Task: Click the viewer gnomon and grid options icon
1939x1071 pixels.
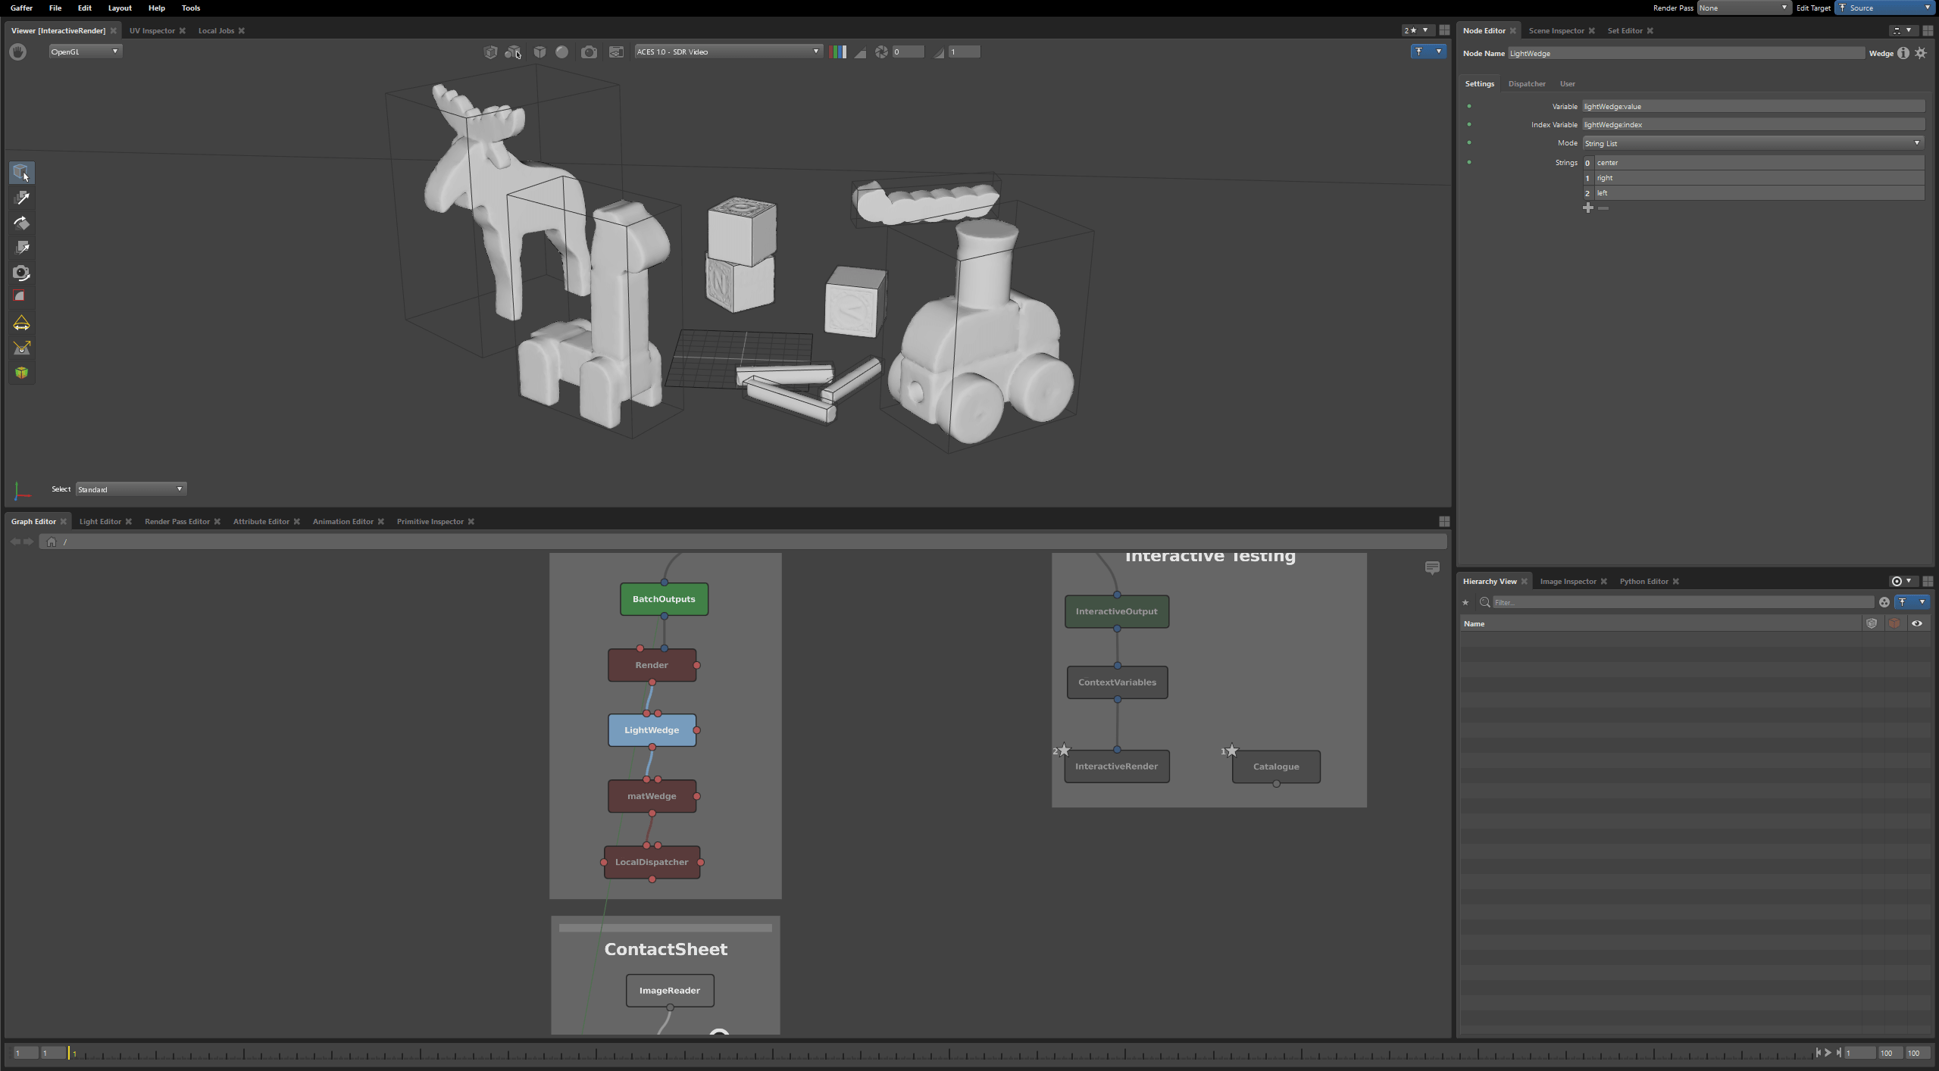Action: pyautogui.click(x=616, y=52)
